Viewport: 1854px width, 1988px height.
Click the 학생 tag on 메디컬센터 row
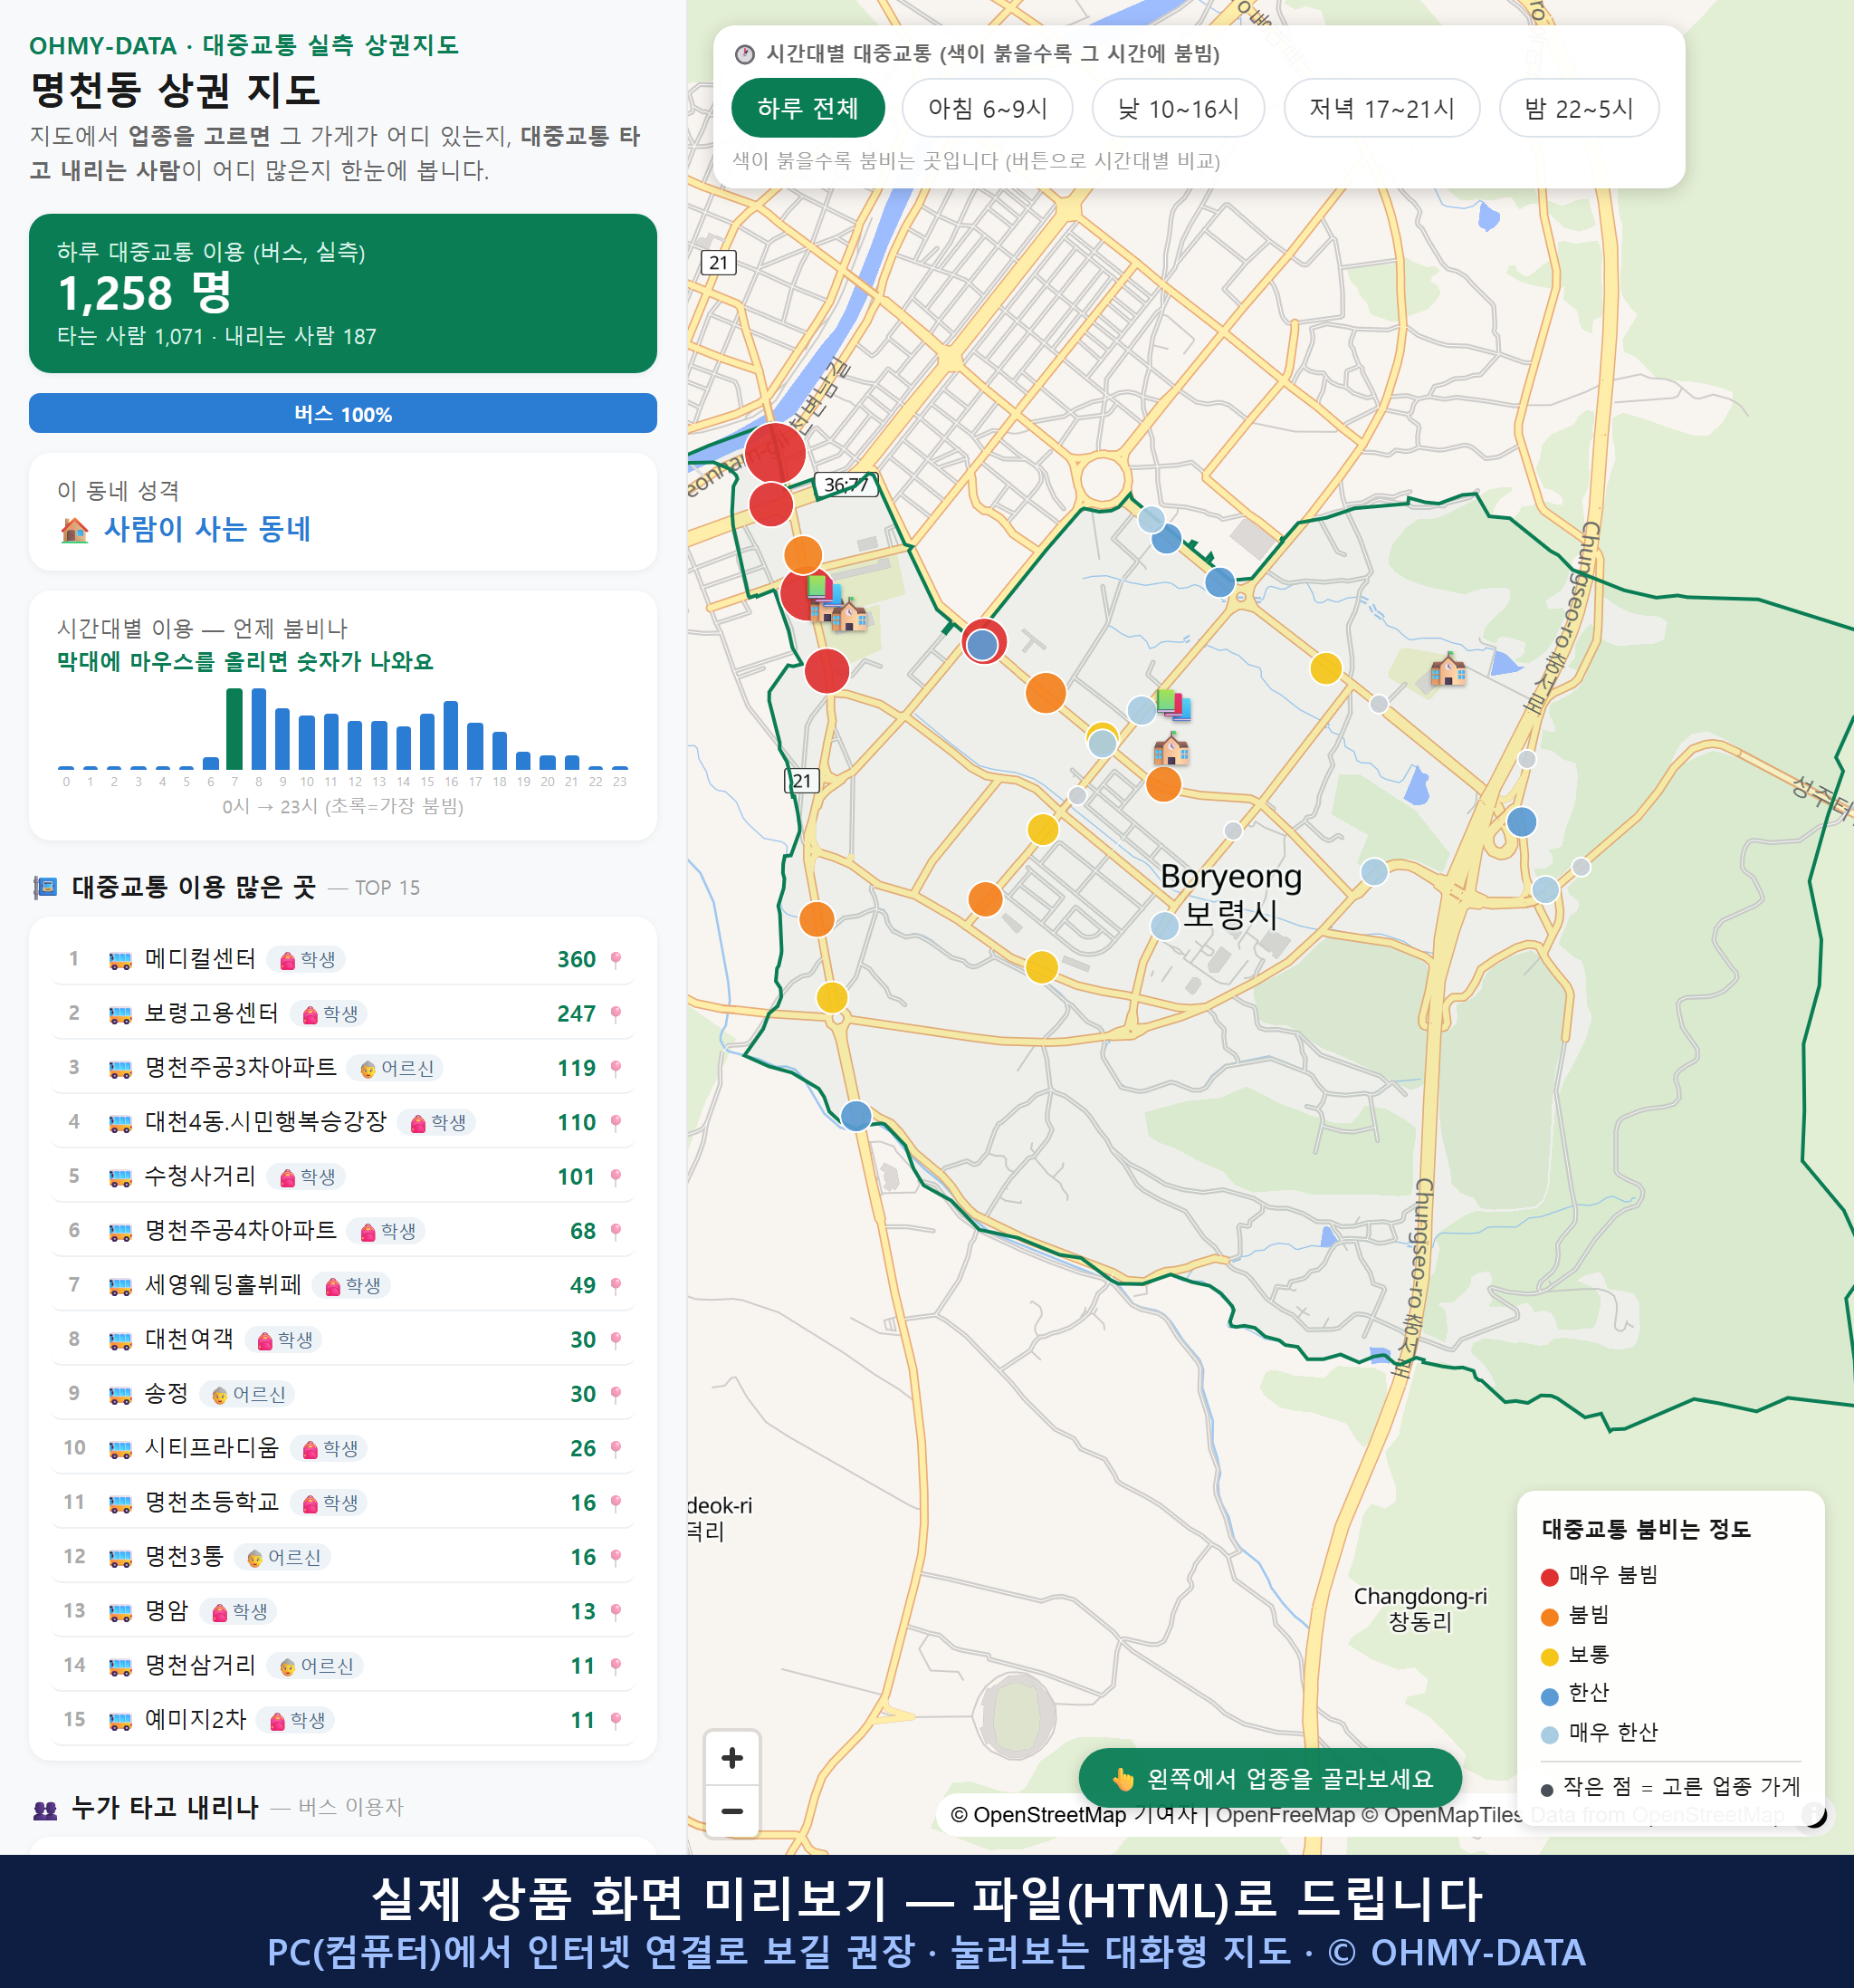tap(307, 960)
